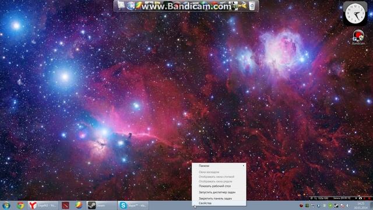This screenshot has height=210, width=373.
Task: Click the red Bandicam tray icon
Action: (301, 205)
